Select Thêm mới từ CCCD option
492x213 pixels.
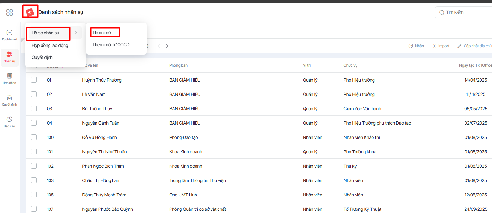point(111,45)
